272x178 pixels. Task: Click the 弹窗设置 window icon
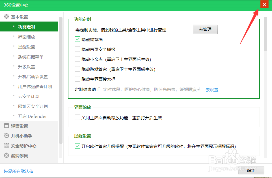click(x=7, y=126)
